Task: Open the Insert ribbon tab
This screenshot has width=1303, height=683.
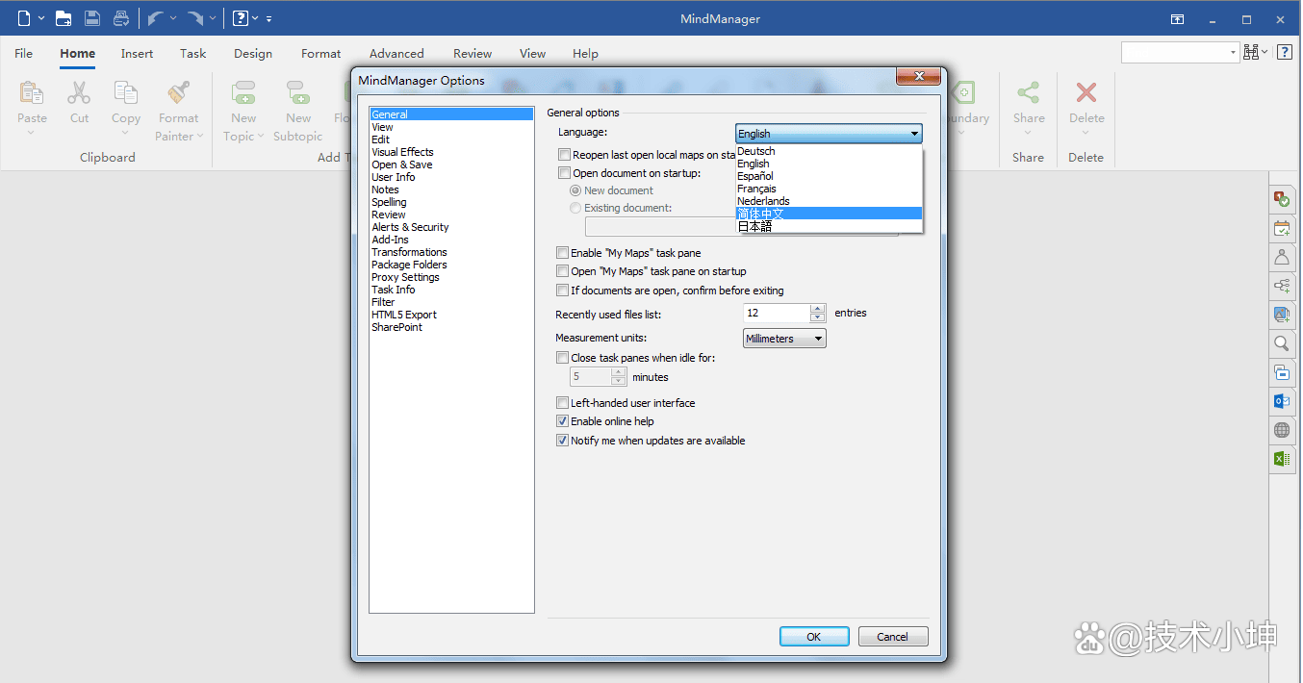Action: tap(137, 54)
